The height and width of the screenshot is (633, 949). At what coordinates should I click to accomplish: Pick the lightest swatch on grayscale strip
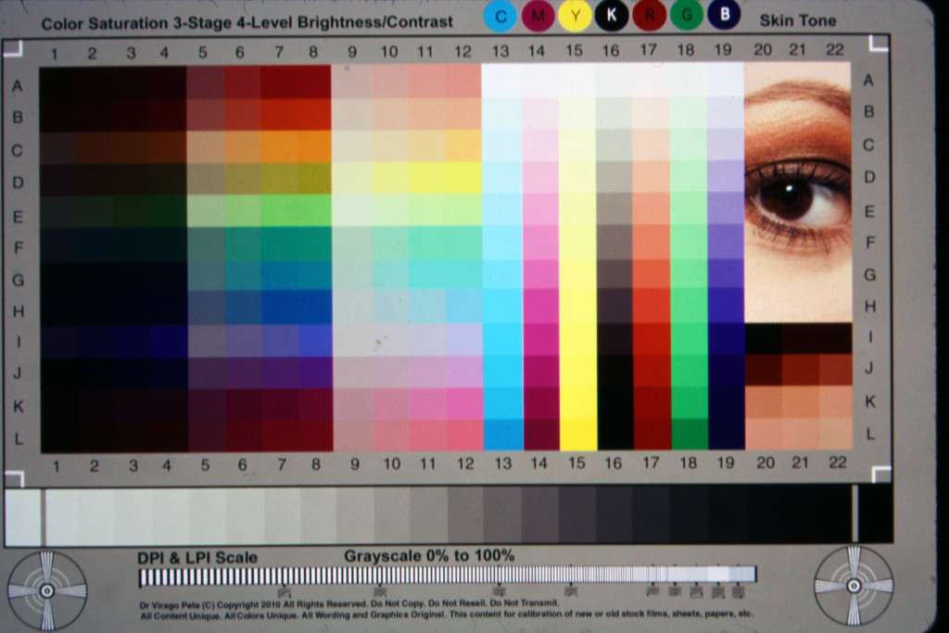point(23,516)
